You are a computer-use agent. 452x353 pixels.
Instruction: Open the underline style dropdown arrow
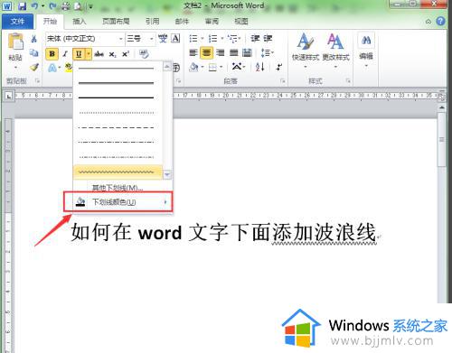pos(89,54)
